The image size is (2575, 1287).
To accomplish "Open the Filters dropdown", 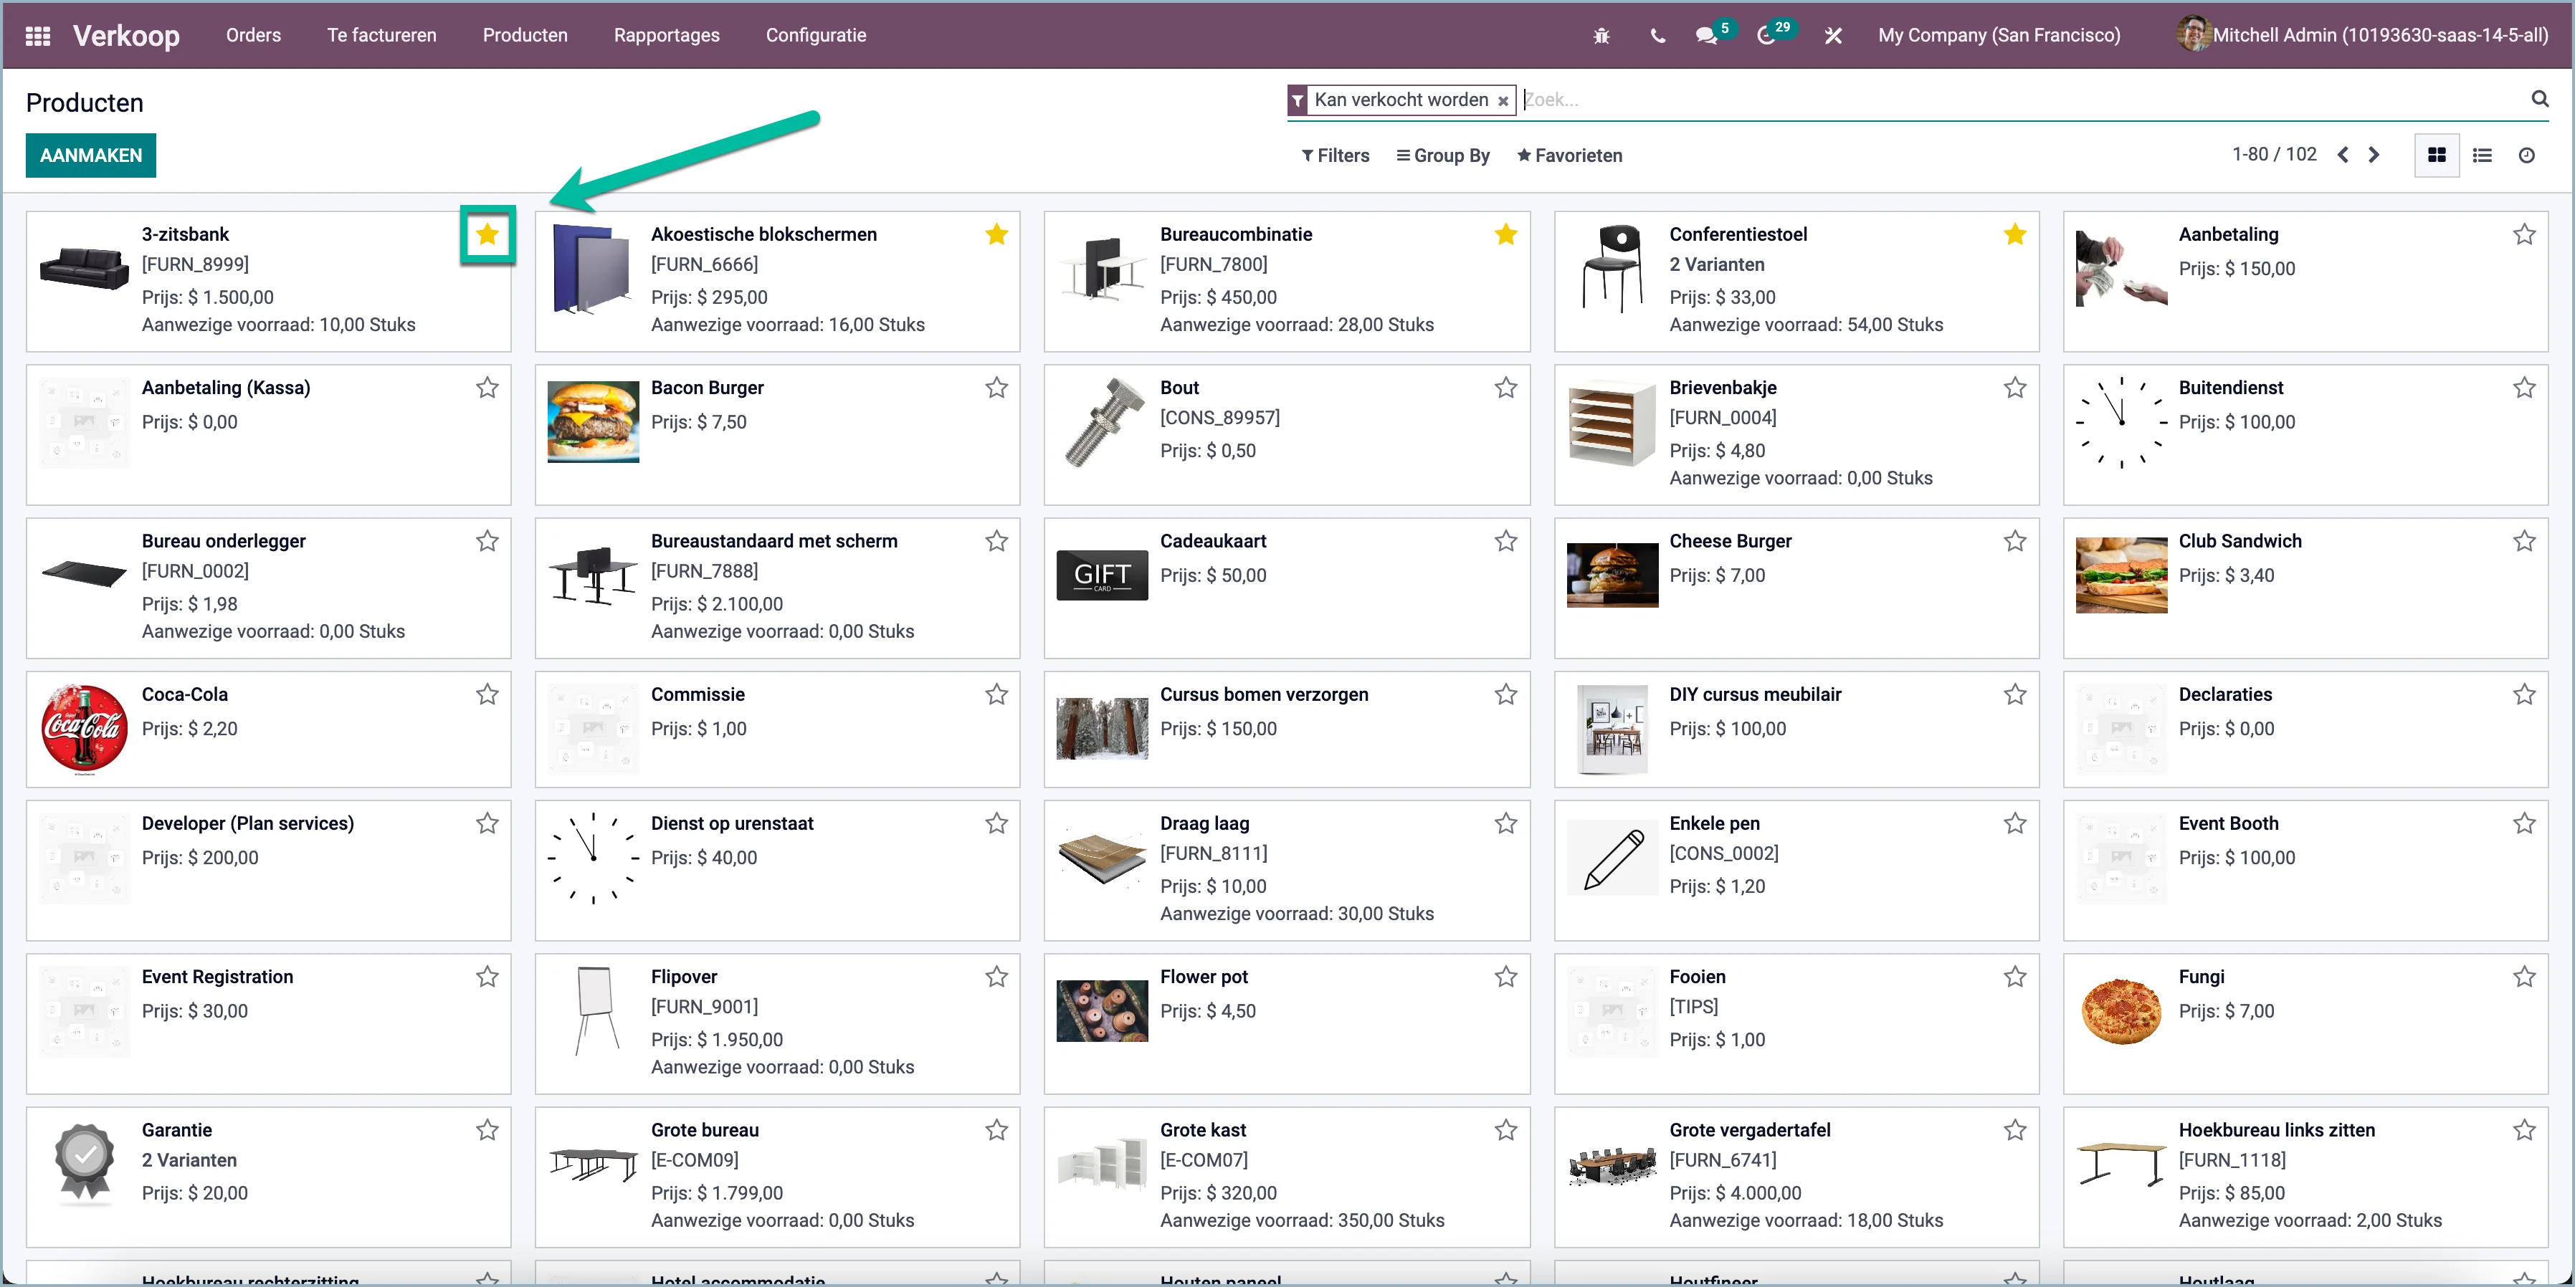I will pos(1336,156).
